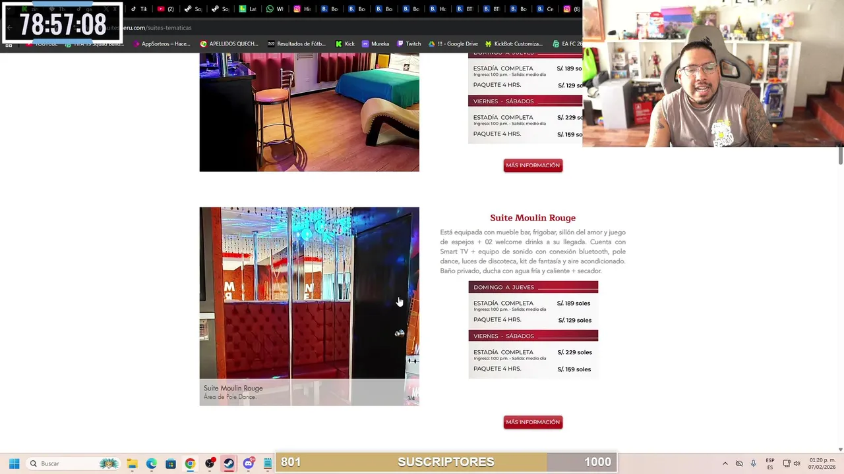Click the SUSCRIPTORES progress bar overlay
844x474 pixels.
[x=446, y=462]
